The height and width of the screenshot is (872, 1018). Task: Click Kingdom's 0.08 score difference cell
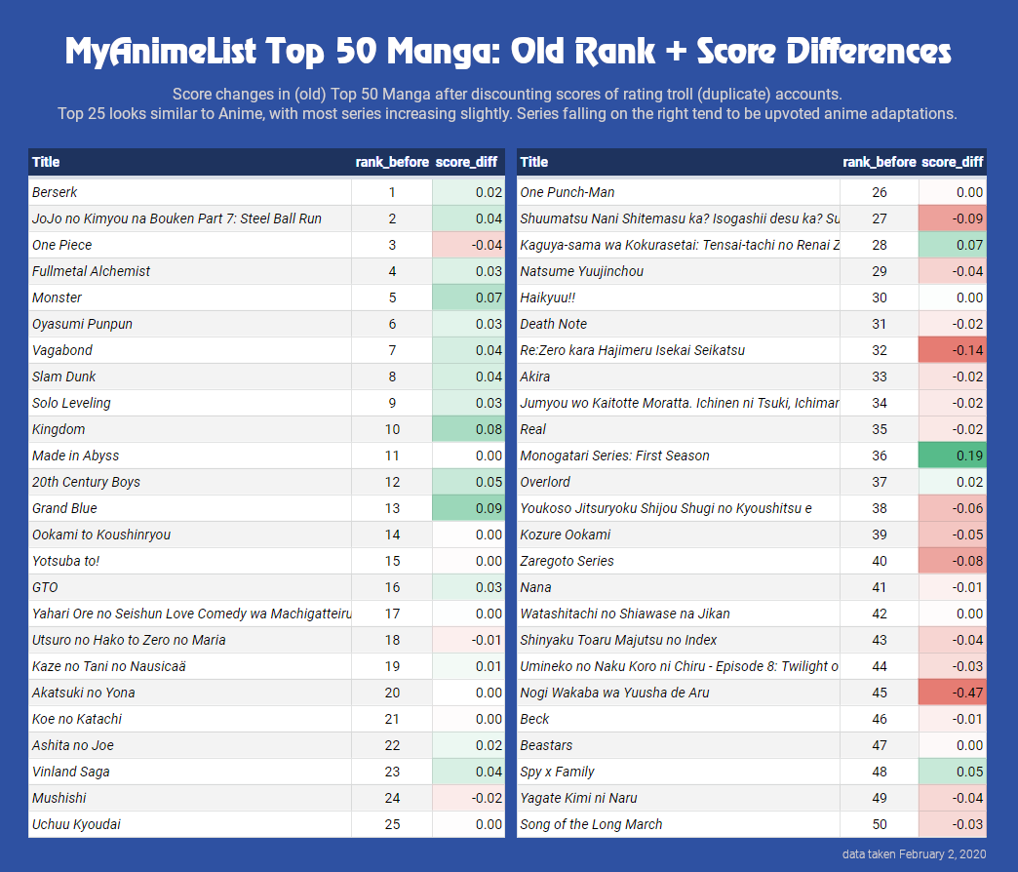(x=468, y=429)
